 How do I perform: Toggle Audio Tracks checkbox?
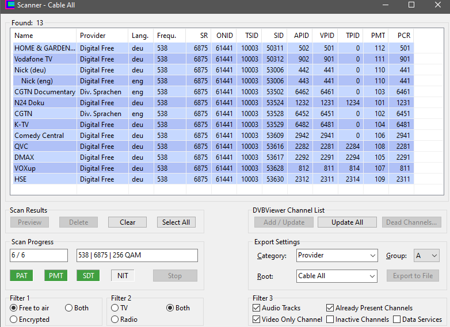tap(276, 308)
